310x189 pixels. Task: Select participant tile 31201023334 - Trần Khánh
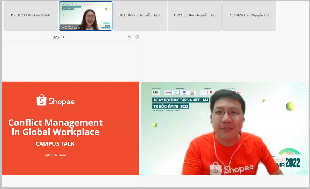tap(31, 16)
